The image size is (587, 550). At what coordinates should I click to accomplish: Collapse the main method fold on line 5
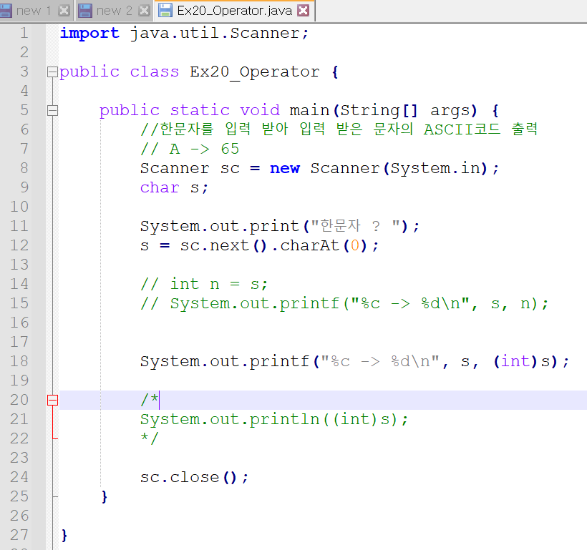[x=52, y=110]
